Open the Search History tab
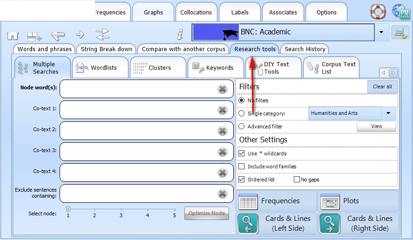Image resolution: width=413 pixels, height=240 pixels. [x=305, y=49]
